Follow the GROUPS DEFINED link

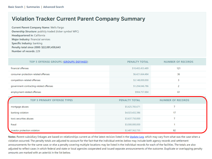75,62
